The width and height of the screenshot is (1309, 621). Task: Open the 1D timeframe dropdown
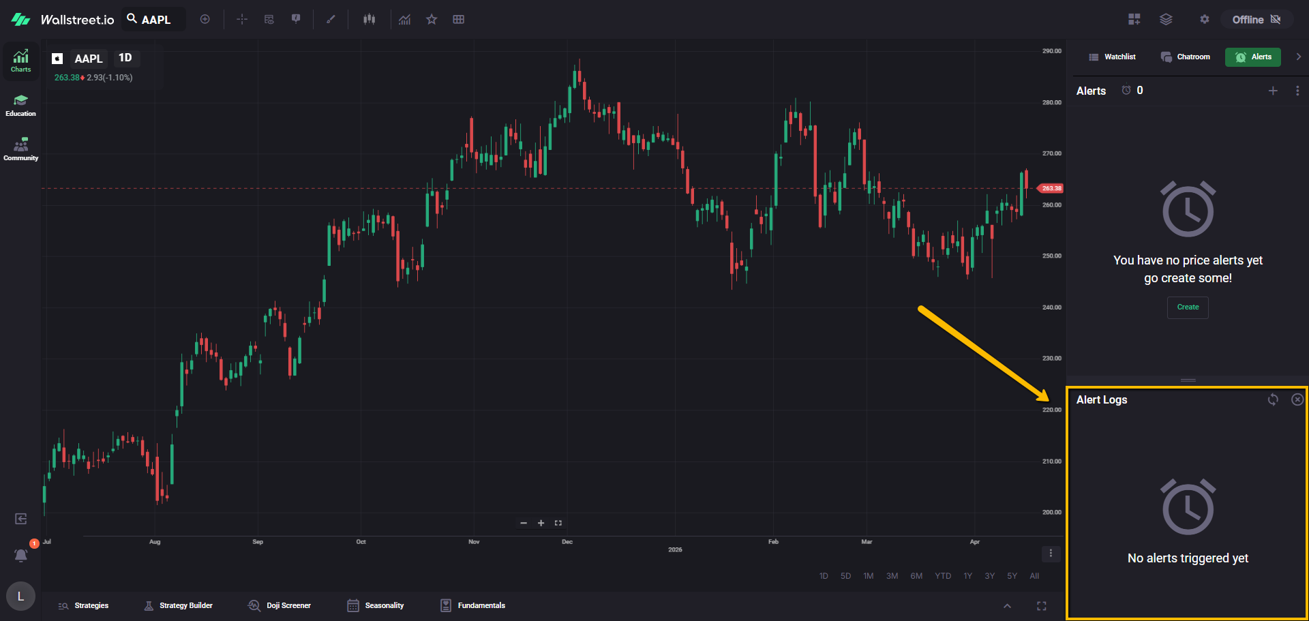coord(125,58)
